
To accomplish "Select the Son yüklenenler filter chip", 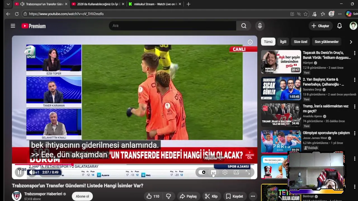I will [x=327, y=42].
